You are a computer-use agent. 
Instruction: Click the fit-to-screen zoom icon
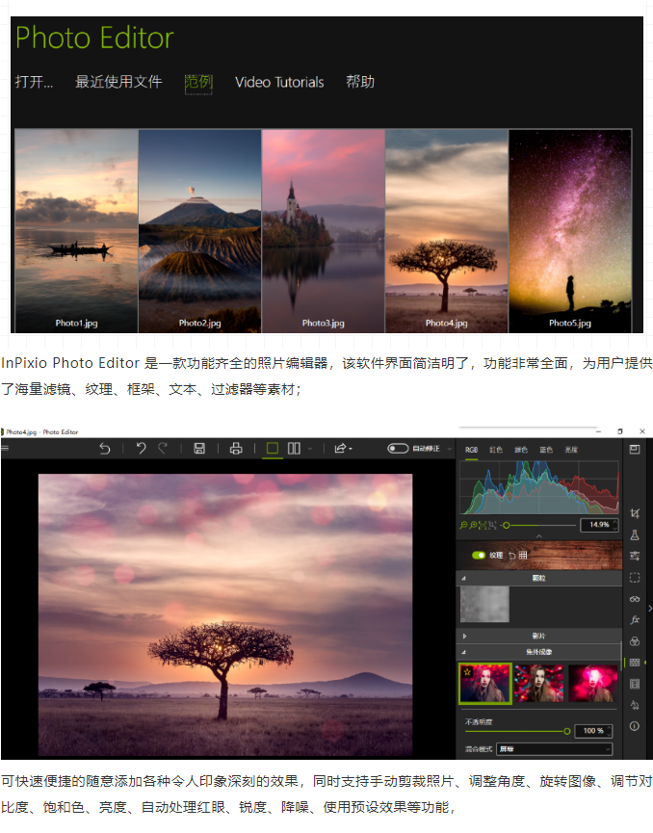point(483,525)
